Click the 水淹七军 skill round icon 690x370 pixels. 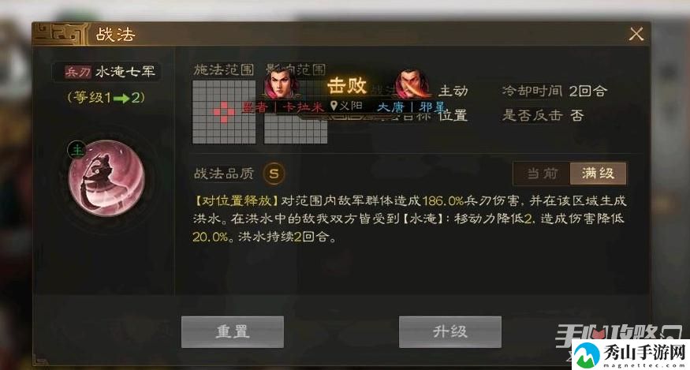pos(106,178)
